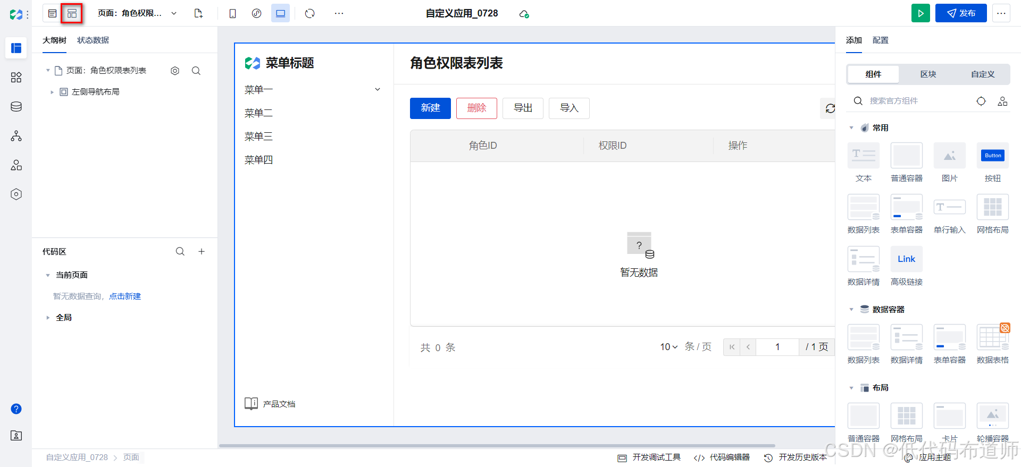Click the 点击新建 link
Viewport: 1021px width, 467px height.
[x=125, y=296]
